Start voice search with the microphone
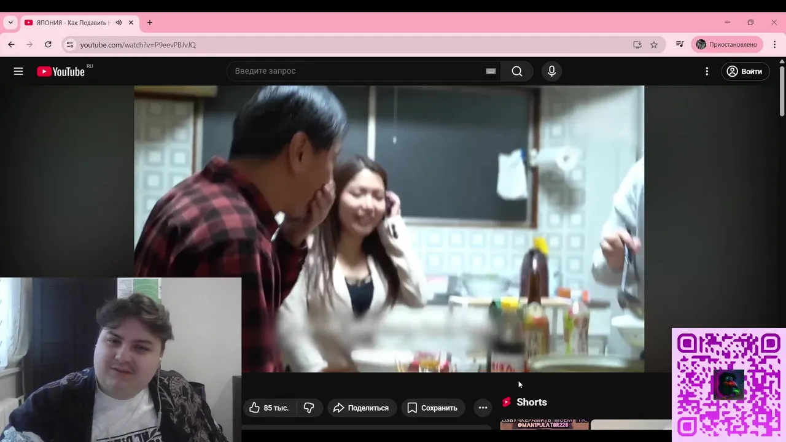 (551, 71)
